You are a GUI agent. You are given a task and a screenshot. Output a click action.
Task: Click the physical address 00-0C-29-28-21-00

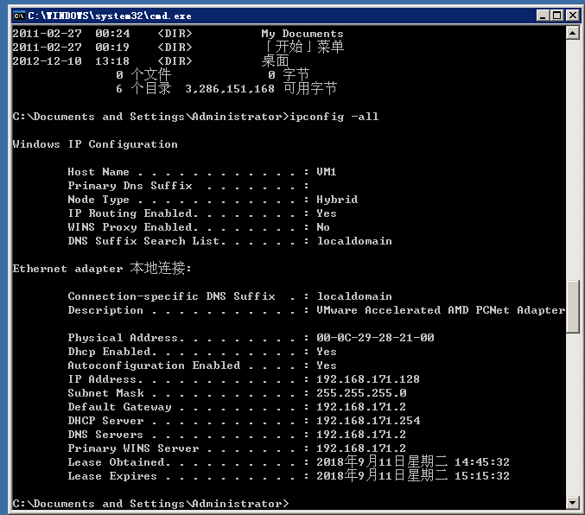(375, 338)
